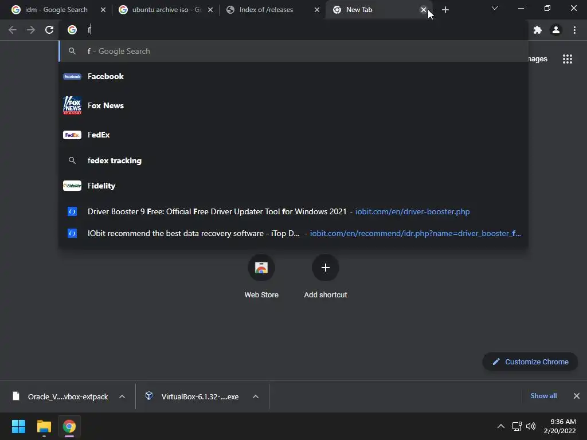Close the ubuntu archive iso tab
Viewport: 587px width, 440px height.
pos(210,10)
